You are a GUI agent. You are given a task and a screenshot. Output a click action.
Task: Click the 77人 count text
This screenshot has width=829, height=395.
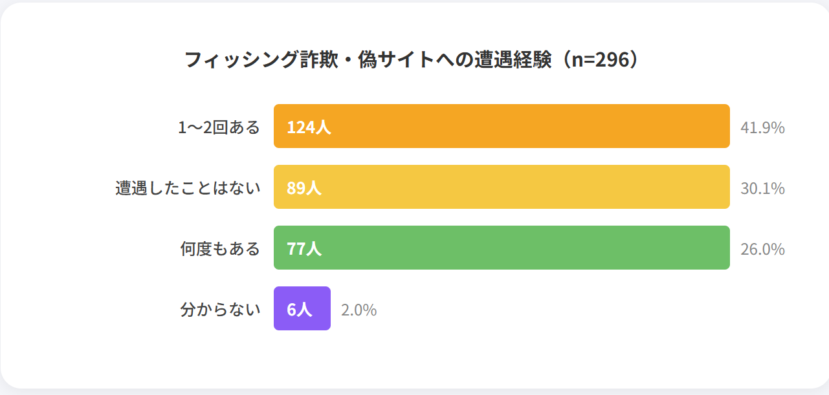pyautogui.click(x=304, y=249)
